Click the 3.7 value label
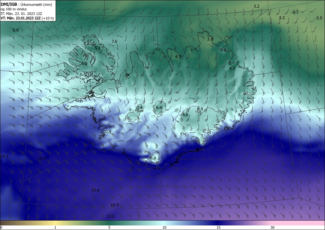Screen dimensions: 325x230 pos(295,12)
